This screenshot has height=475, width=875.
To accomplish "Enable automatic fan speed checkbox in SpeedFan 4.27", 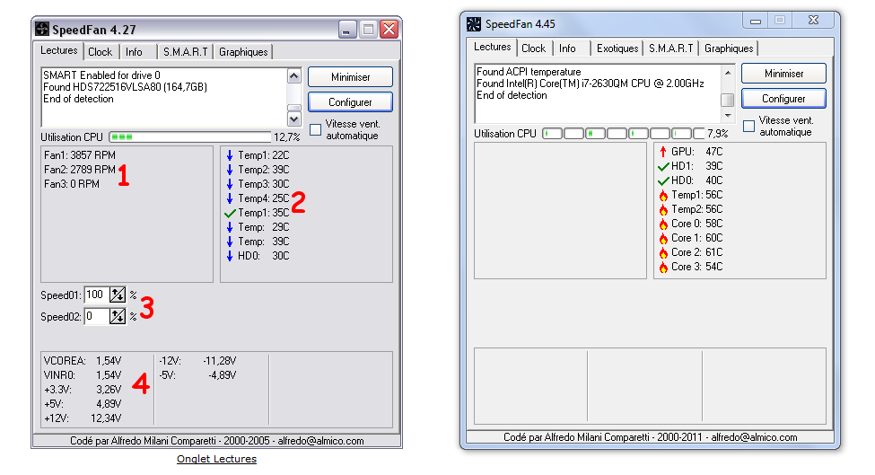I will pos(316,129).
